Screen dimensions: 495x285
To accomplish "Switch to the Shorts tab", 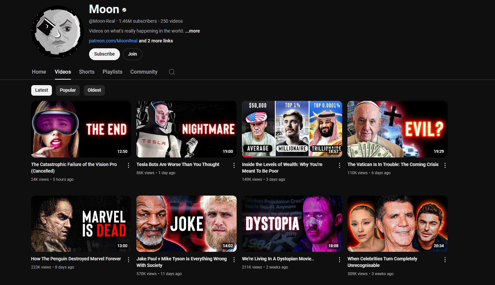I will point(87,72).
